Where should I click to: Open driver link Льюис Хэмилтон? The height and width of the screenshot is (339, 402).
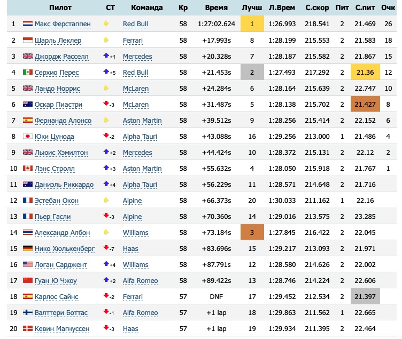click(61, 153)
